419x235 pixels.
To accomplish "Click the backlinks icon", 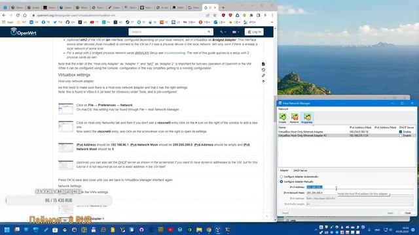I will pyautogui.click(x=263, y=76).
